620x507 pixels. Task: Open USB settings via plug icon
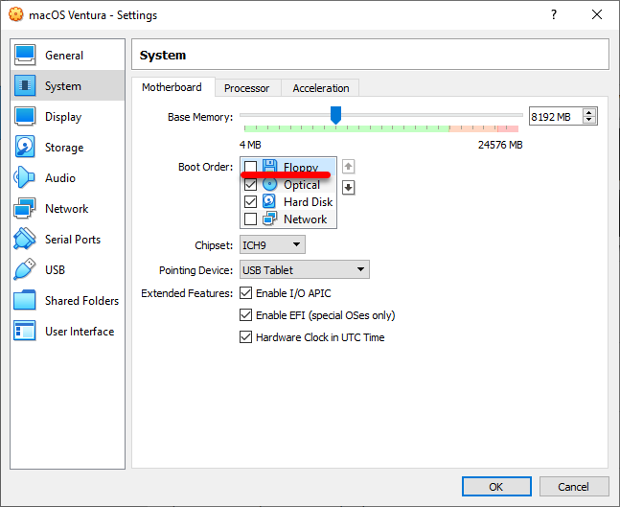click(x=25, y=269)
